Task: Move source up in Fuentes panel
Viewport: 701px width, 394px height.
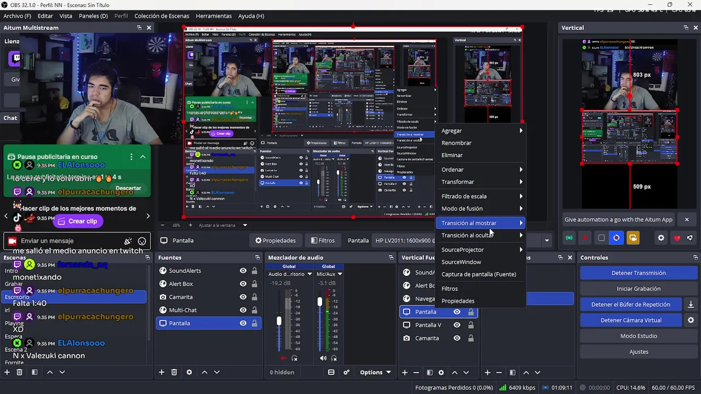Action: 204,372
